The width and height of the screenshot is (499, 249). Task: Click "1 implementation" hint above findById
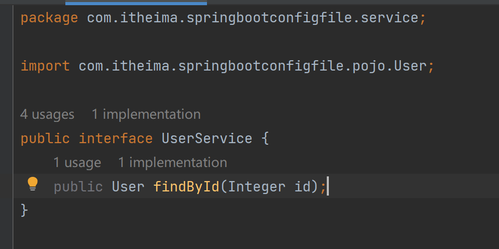click(x=173, y=163)
